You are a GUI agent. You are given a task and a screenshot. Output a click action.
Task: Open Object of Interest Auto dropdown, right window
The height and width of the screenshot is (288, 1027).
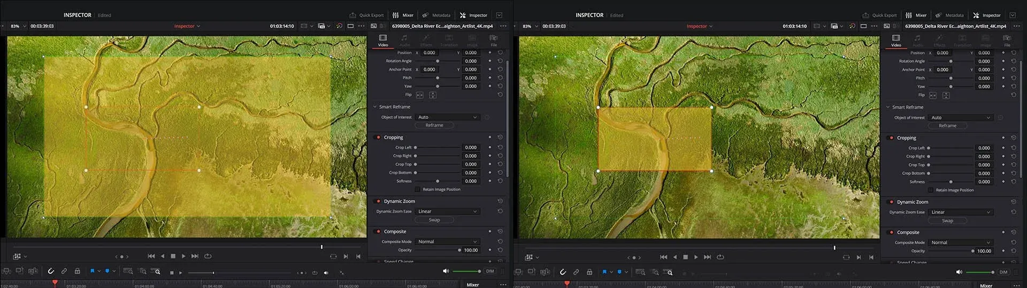pyautogui.click(x=961, y=117)
